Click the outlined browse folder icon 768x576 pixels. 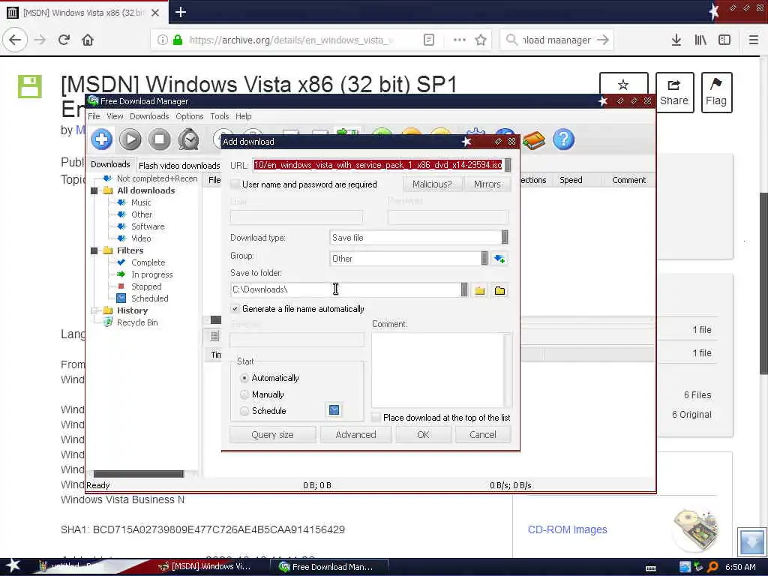tap(499, 290)
